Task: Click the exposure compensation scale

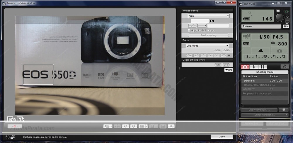Action: (265, 57)
